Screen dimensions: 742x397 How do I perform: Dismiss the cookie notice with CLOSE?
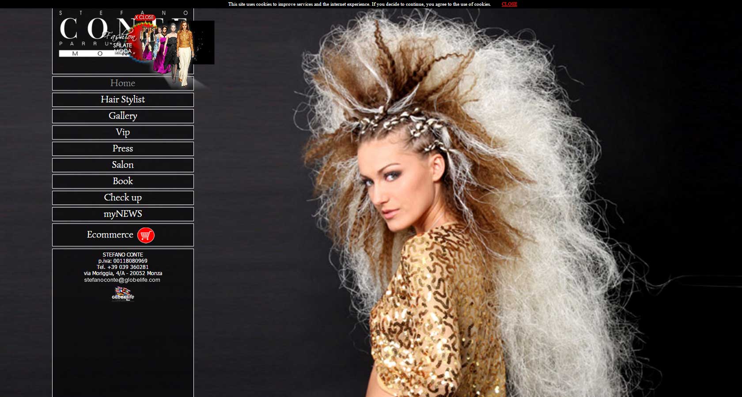tap(509, 4)
